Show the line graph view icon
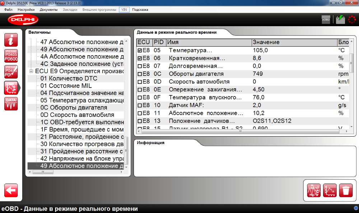Image resolution: width=359 pixels, height=213 pixels. (330, 190)
